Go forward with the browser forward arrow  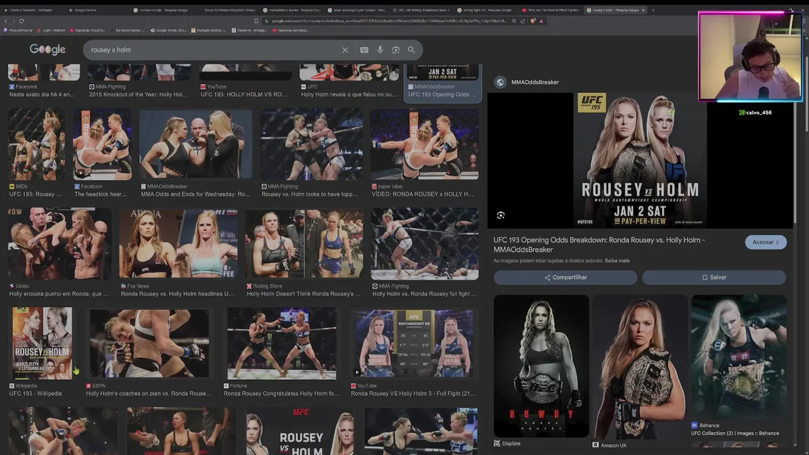tap(13, 21)
